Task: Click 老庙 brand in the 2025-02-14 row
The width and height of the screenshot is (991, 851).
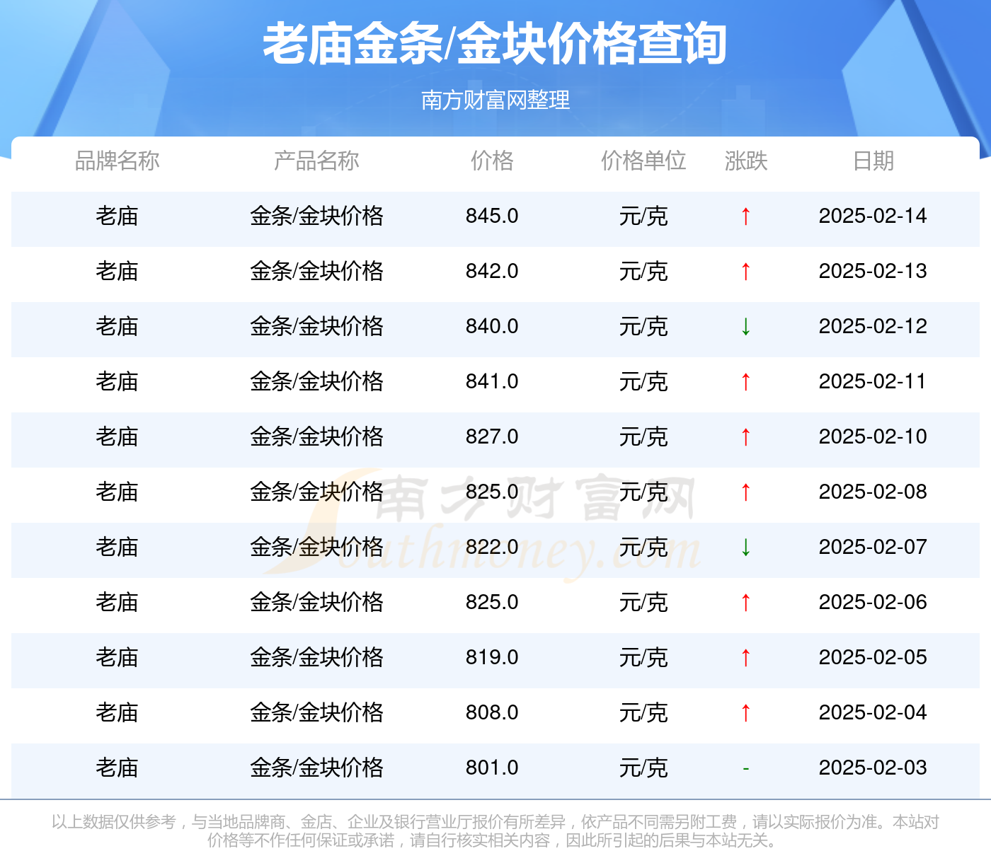Action: [118, 216]
